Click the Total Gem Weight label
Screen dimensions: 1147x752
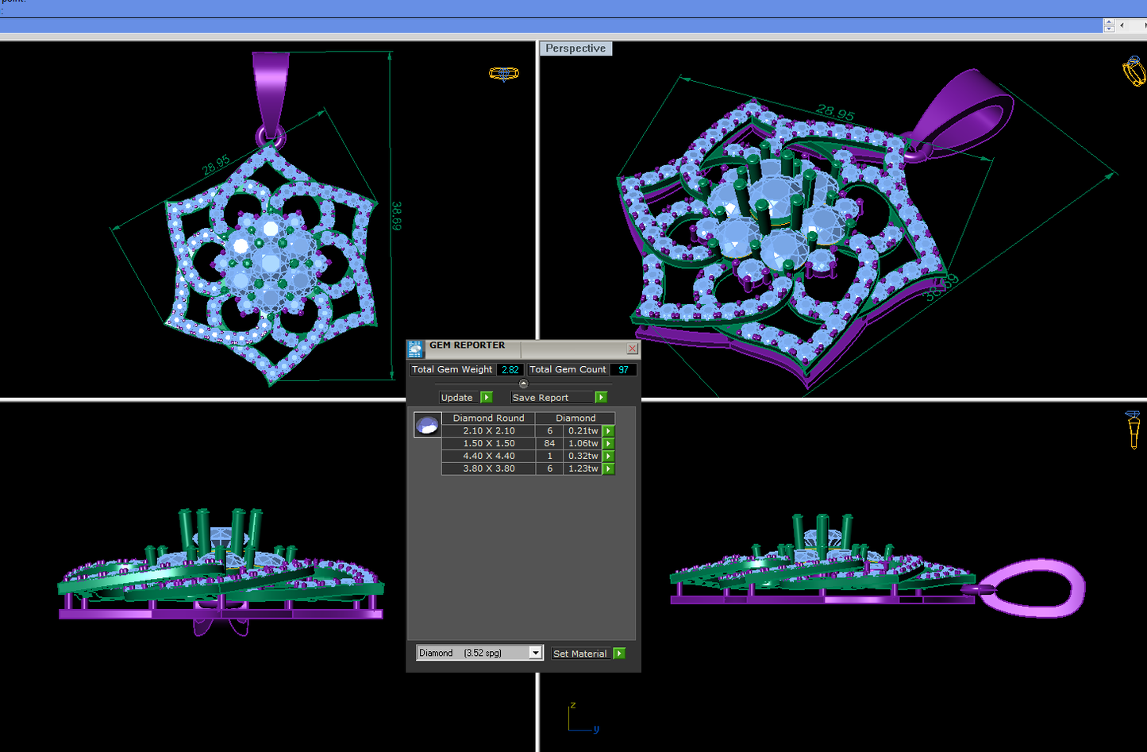(452, 370)
